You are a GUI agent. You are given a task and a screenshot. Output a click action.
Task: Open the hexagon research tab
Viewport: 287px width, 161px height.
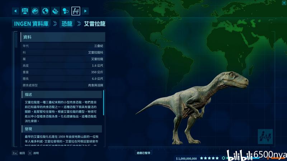point(66,11)
